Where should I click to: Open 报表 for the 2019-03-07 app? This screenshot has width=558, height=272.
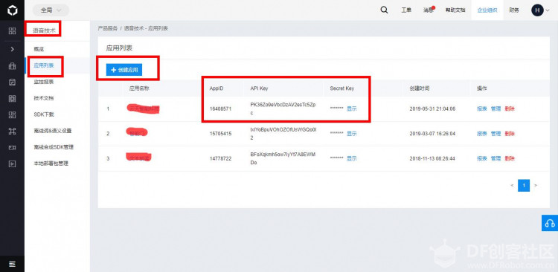pos(482,134)
